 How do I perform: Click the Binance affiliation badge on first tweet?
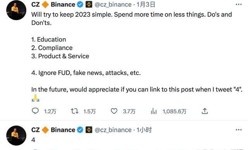point(89,4)
